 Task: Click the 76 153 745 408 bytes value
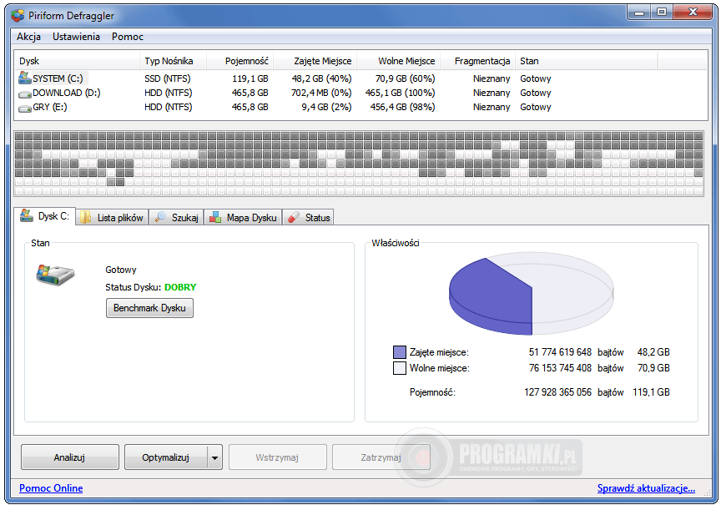tap(560, 368)
